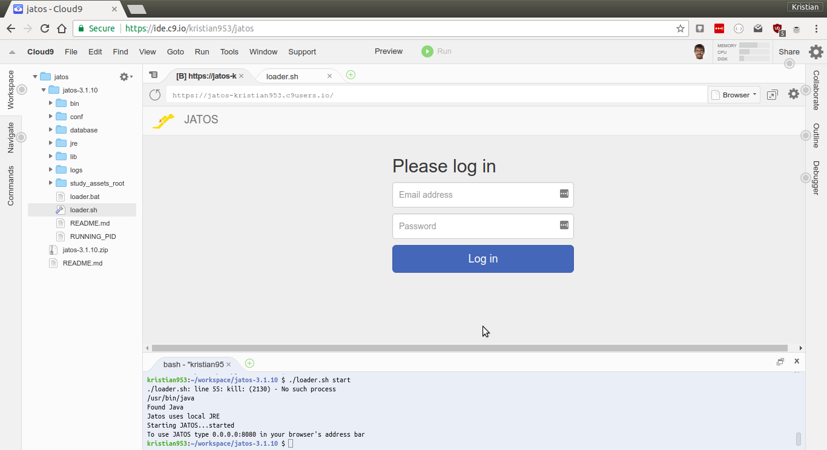Expand the jre folder
The image size is (827, 450).
pyautogui.click(x=51, y=143)
